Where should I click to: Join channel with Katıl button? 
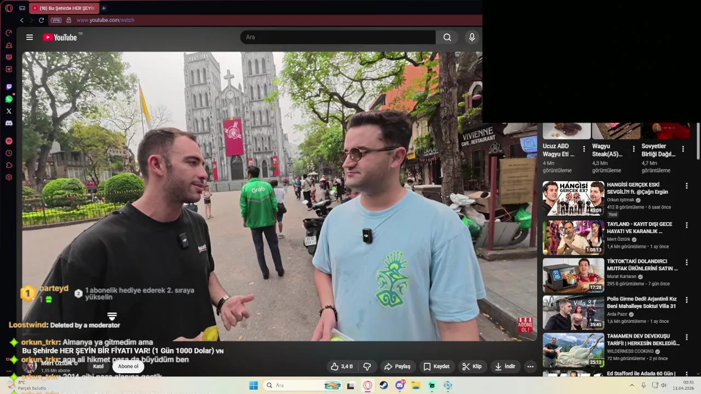pos(98,367)
